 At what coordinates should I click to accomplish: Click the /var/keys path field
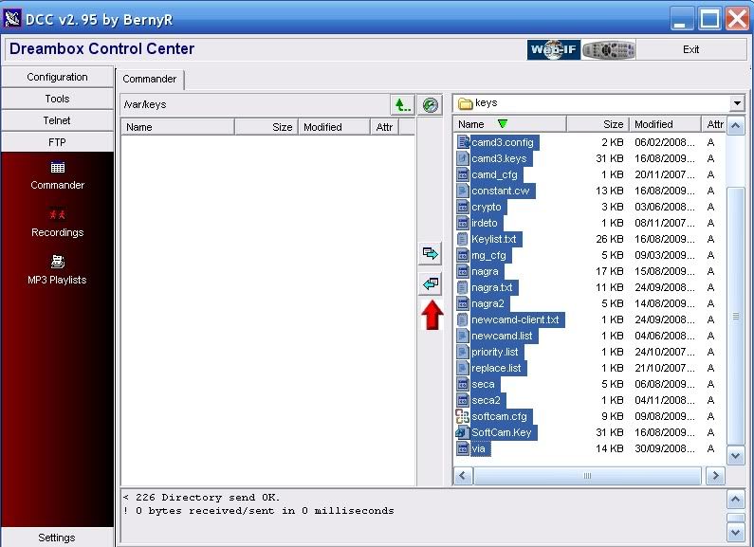[x=255, y=104]
